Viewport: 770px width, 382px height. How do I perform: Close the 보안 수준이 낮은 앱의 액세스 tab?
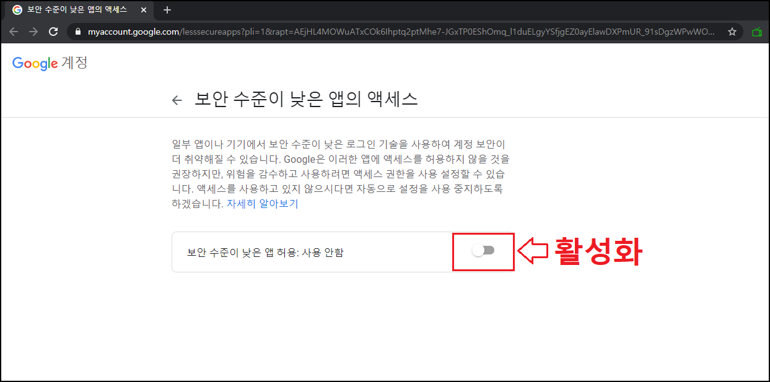tap(144, 10)
